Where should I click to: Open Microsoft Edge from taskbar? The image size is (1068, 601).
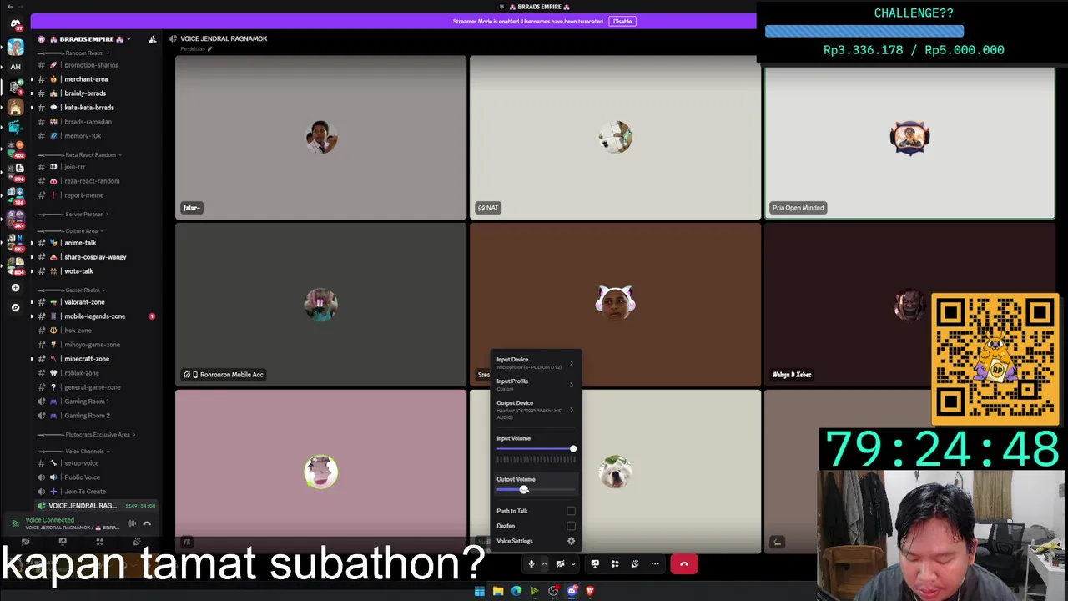coord(516,591)
